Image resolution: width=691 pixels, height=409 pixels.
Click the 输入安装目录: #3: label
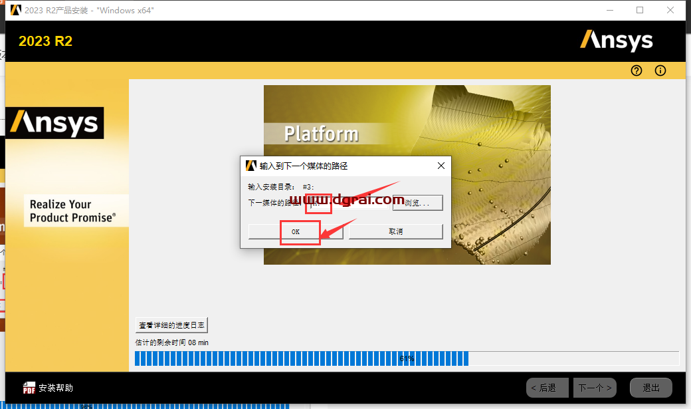click(280, 187)
